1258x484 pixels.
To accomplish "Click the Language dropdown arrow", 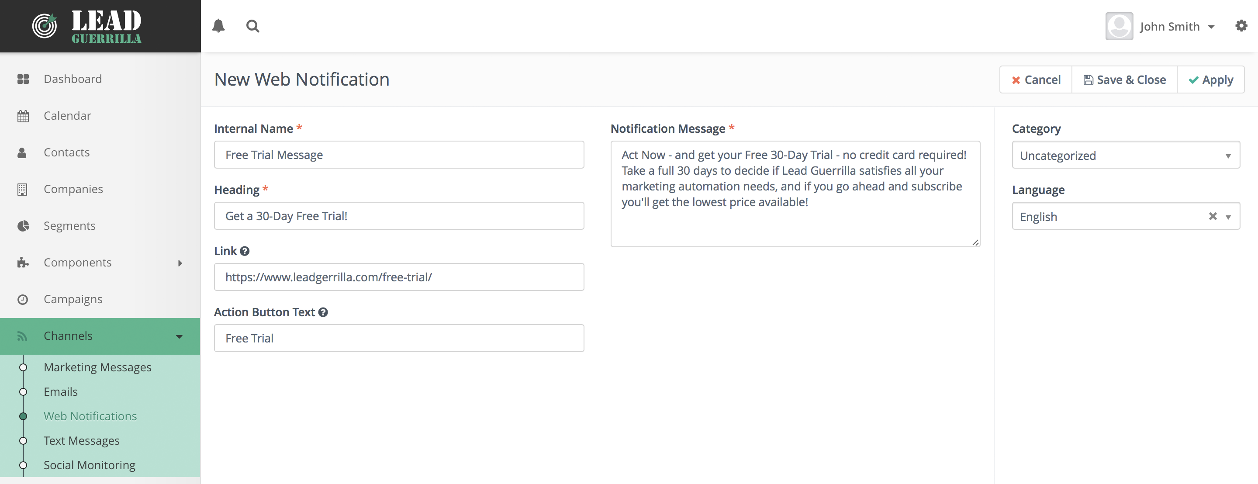I will point(1228,218).
